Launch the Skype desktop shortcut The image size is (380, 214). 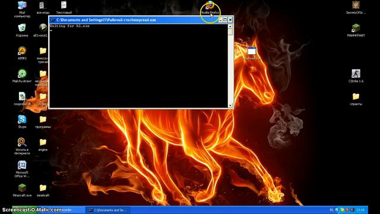coord(22,119)
